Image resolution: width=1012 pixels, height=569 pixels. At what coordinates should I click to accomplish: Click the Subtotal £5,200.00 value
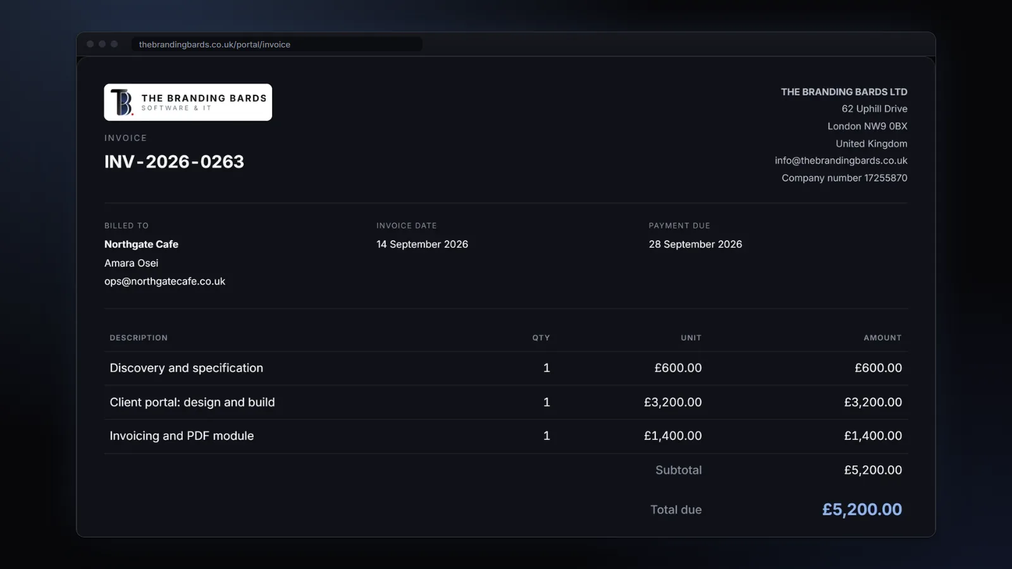tap(873, 470)
